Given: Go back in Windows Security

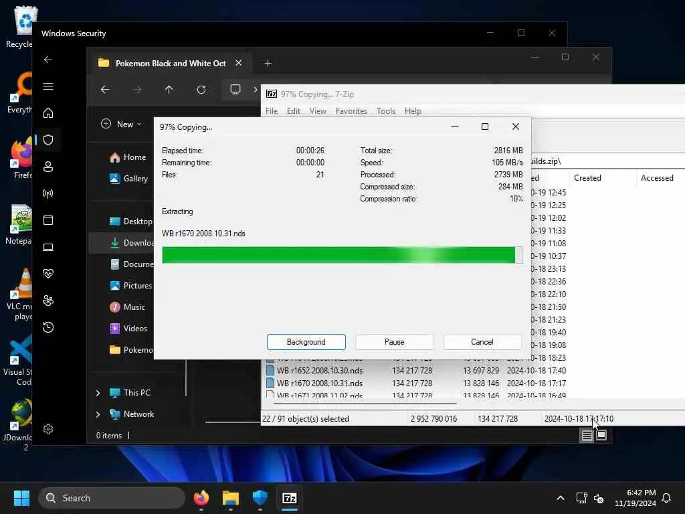Looking at the screenshot, I should (48, 60).
